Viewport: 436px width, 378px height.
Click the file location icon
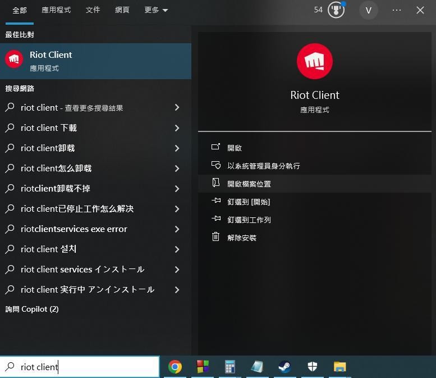pyautogui.click(x=216, y=183)
